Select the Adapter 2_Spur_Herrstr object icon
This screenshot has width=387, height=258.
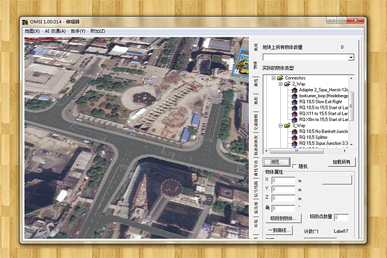295,90
